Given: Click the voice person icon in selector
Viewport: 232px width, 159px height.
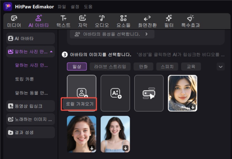Looking at the screenshot, I should click(x=77, y=34).
